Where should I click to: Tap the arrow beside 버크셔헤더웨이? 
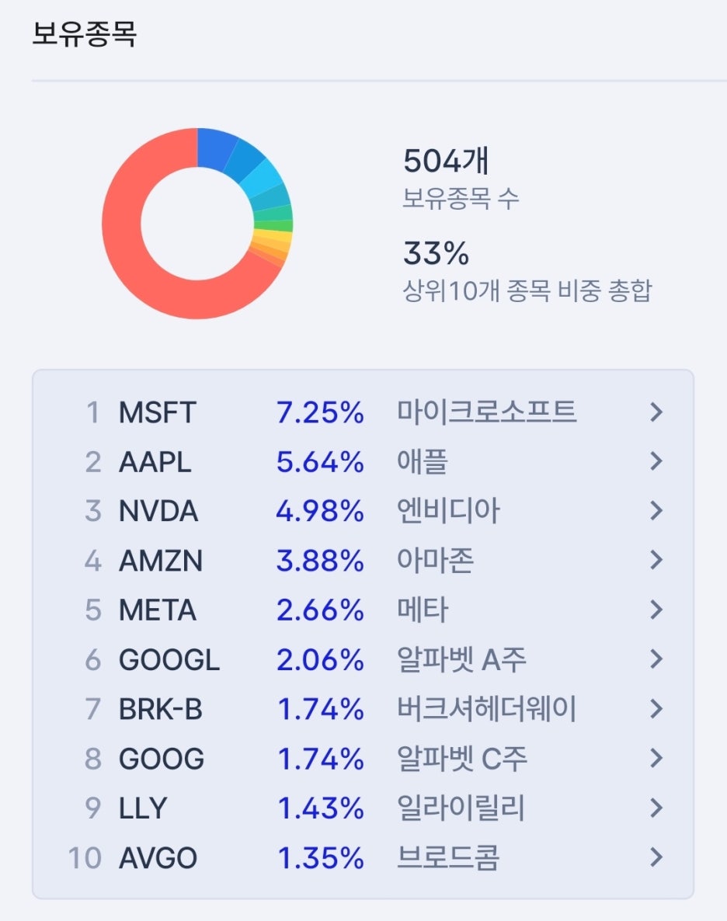click(656, 709)
